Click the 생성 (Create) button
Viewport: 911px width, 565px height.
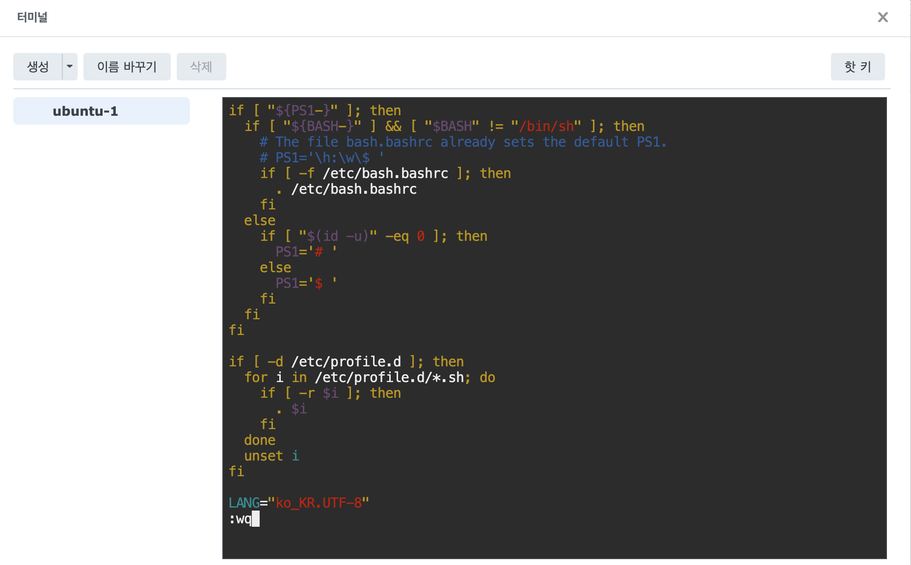(x=38, y=67)
